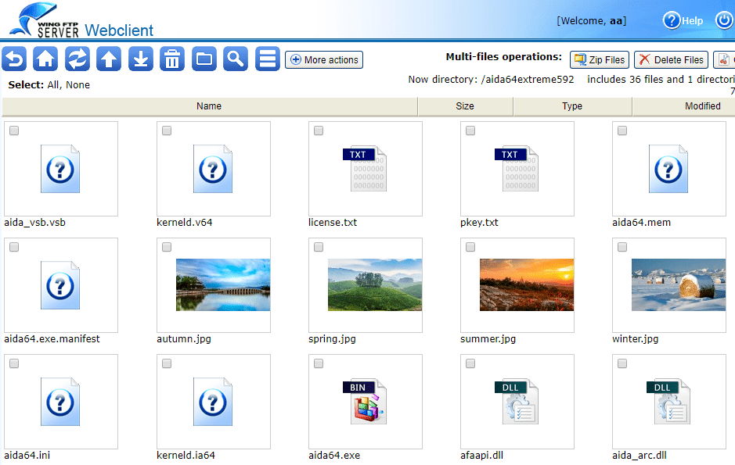The width and height of the screenshot is (735, 465).
Task: Click the Upload arrow icon
Action: click(109, 59)
